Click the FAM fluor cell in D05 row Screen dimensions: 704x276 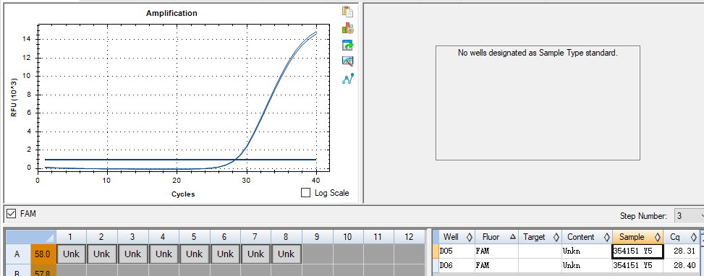pos(496,251)
